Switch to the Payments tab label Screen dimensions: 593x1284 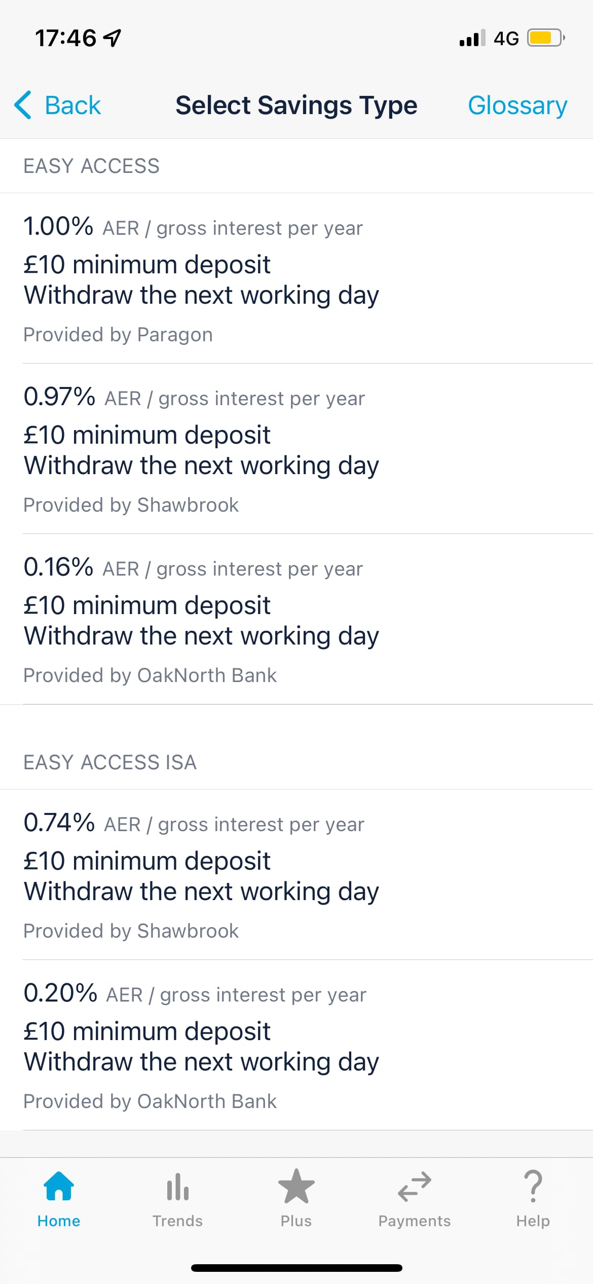point(415,1221)
